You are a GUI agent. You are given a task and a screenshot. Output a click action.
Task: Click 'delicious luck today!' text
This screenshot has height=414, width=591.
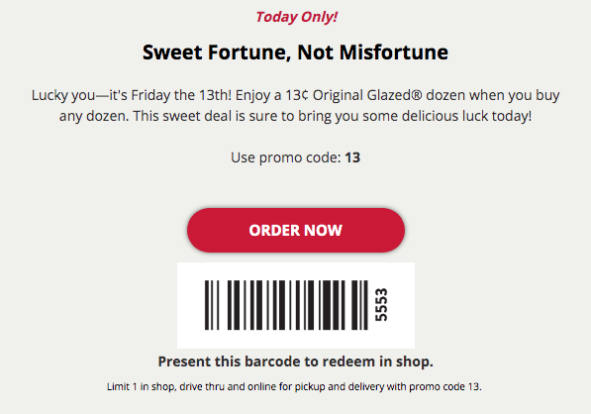pyautogui.click(x=466, y=116)
